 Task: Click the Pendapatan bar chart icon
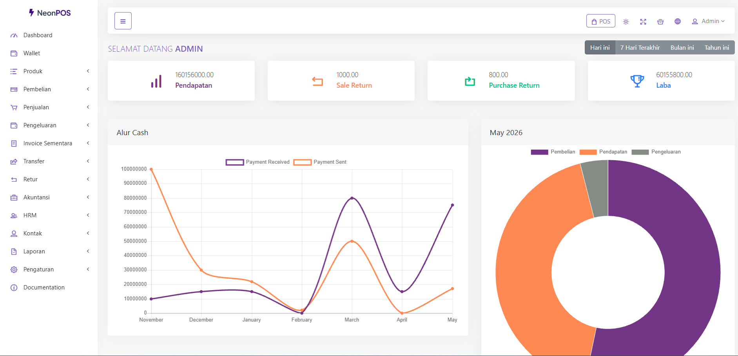pos(156,81)
